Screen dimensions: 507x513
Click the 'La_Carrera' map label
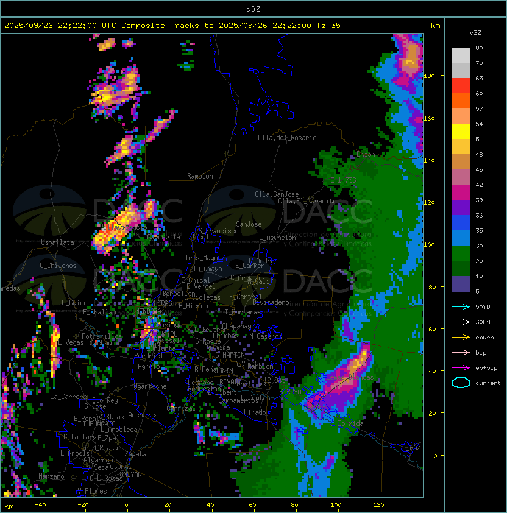[69, 397]
